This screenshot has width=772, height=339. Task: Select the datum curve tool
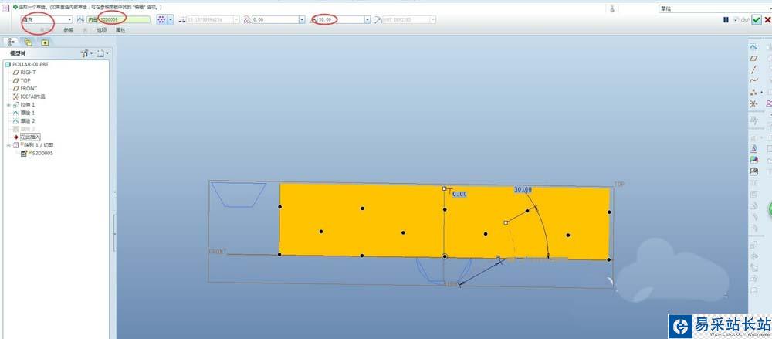coord(753,80)
